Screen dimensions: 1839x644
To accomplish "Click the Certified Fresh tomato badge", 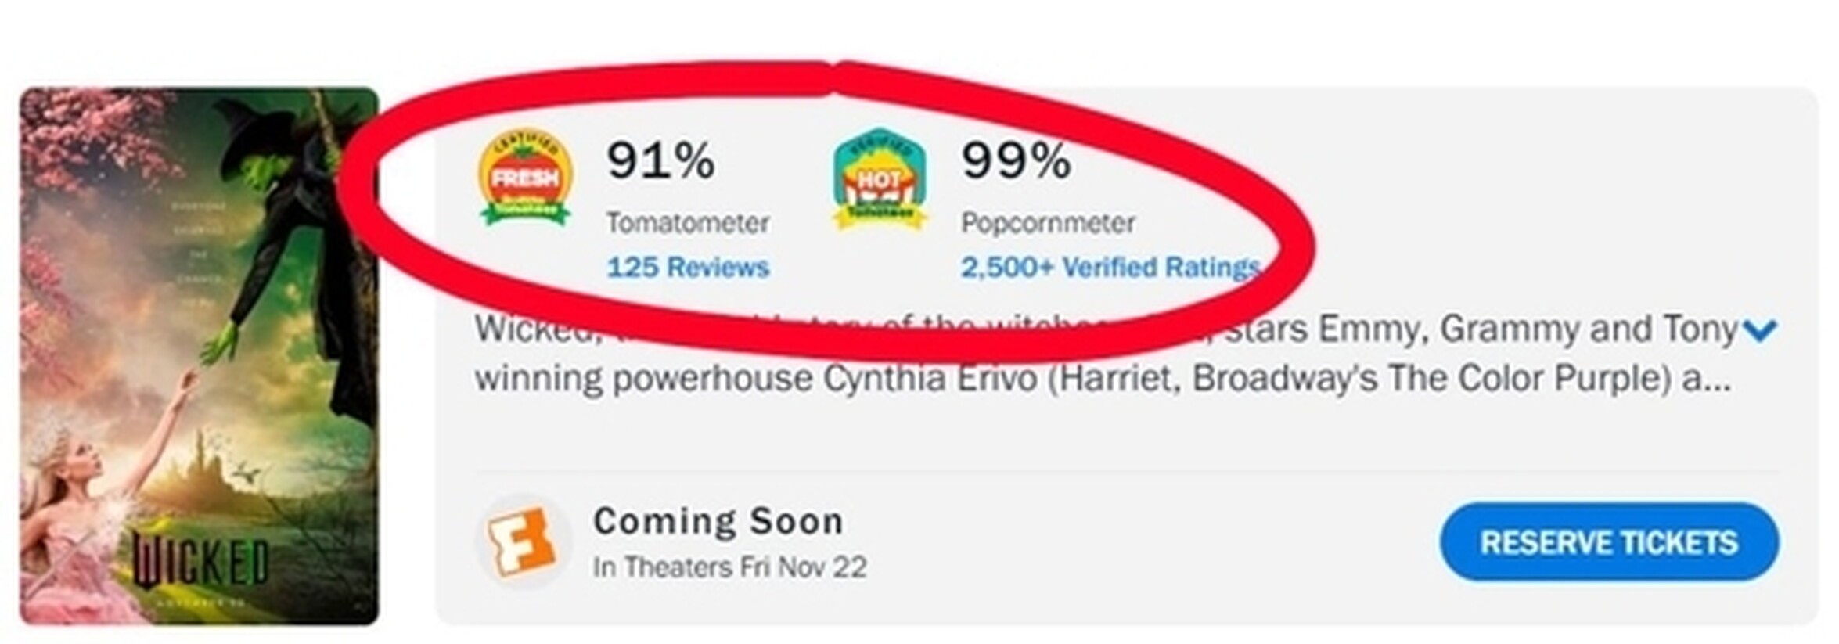I will (525, 178).
